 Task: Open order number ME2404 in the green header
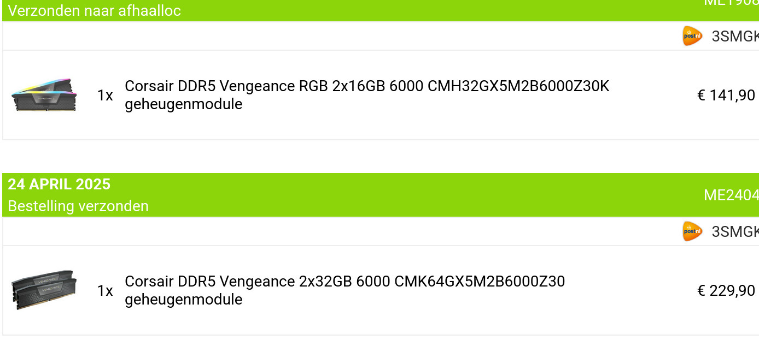(731, 195)
